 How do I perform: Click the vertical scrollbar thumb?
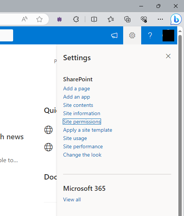(180, 125)
